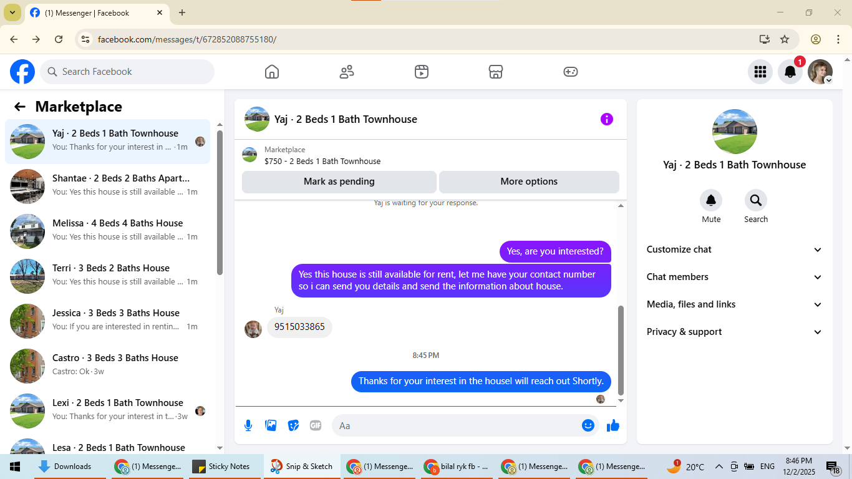Click large listing thumbnail in right panel
Viewport: 852px width, 479px height.
[x=735, y=132]
